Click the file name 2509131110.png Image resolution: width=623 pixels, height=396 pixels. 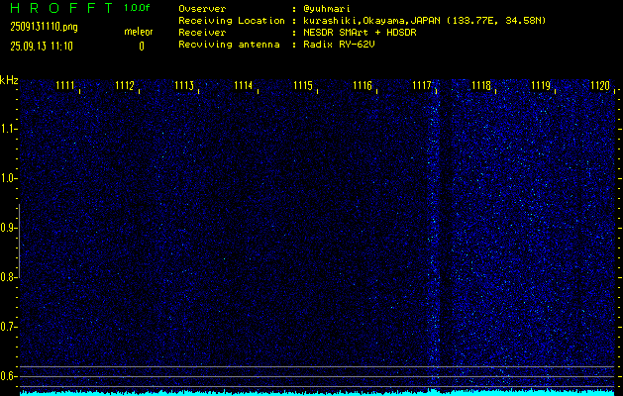(x=44, y=27)
